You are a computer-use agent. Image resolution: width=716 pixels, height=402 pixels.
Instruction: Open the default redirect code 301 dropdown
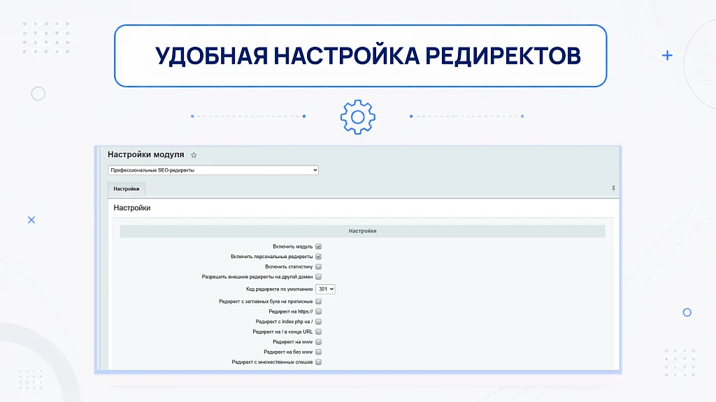pyautogui.click(x=325, y=289)
